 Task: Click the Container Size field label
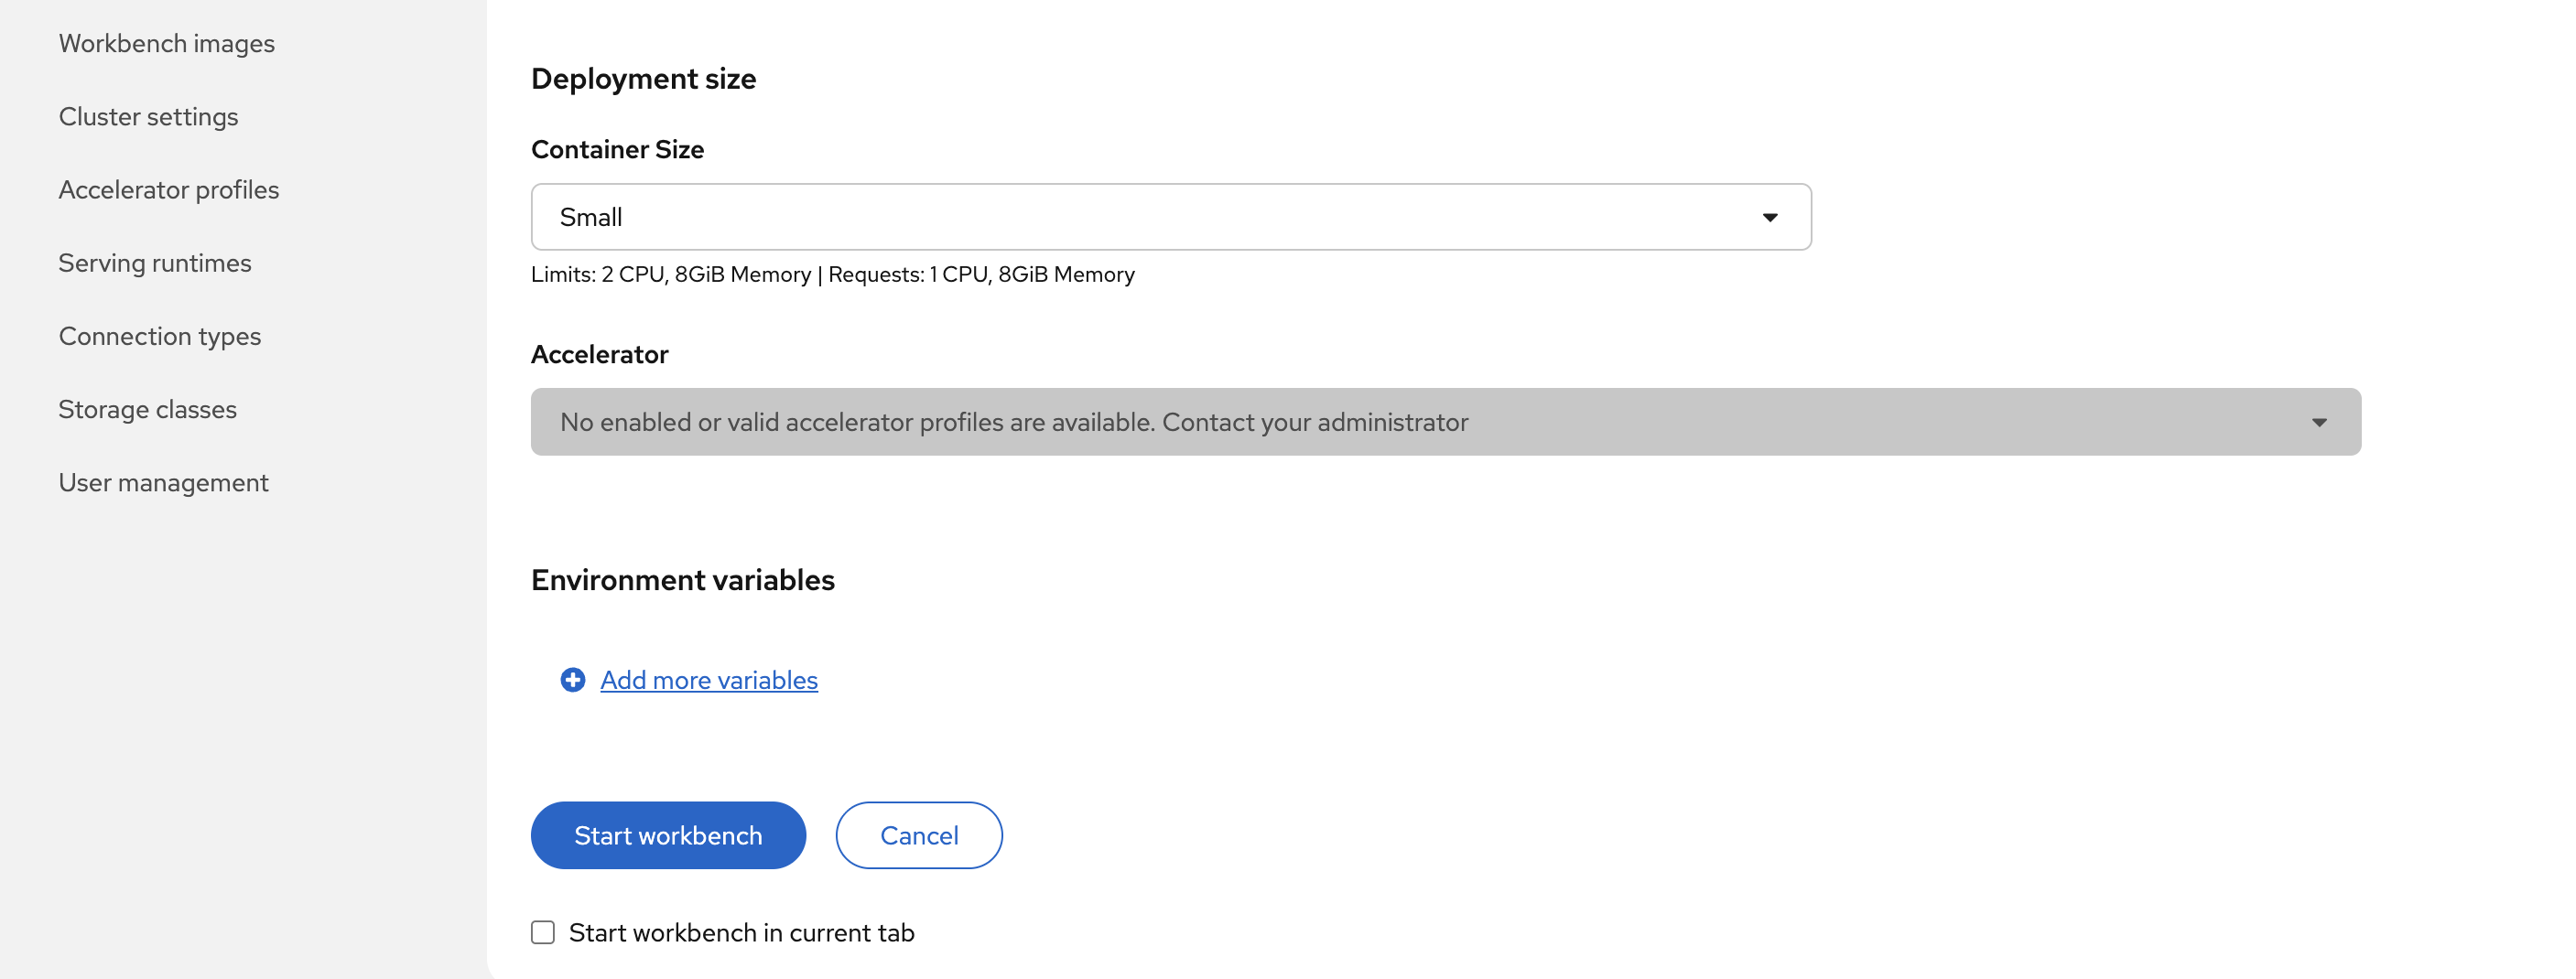[617, 150]
